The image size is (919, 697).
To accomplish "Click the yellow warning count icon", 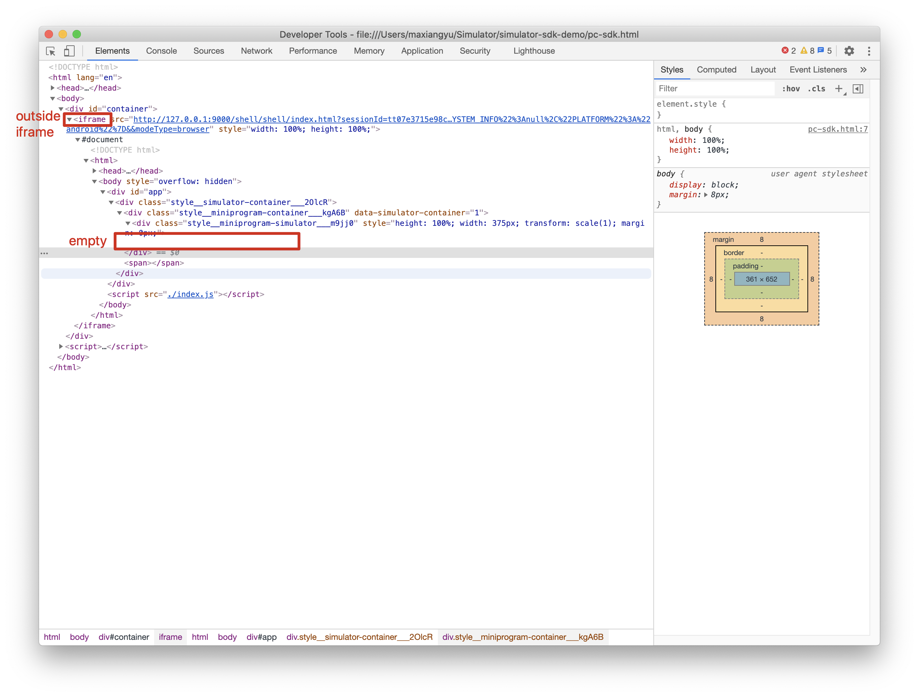I will point(804,51).
